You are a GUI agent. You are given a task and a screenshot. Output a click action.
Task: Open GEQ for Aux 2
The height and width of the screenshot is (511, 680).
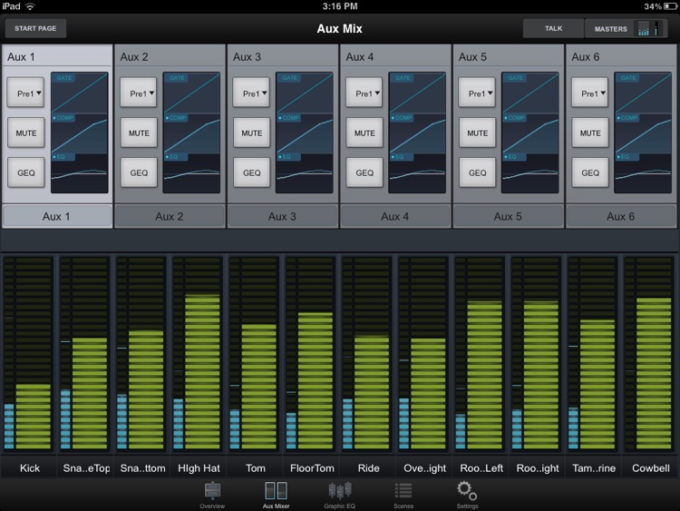[x=139, y=172]
